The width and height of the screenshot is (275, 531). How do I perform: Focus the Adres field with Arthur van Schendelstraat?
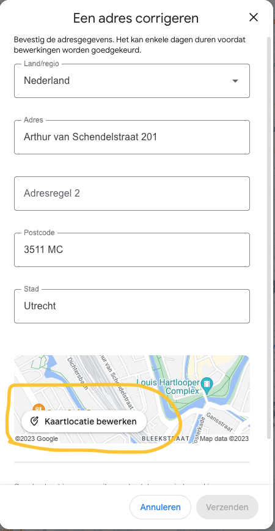pyautogui.click(x=132, y=137)
